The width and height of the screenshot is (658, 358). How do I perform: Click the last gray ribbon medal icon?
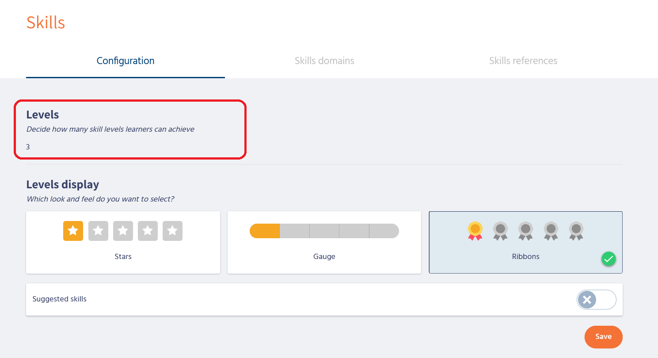tap(576, 231)
